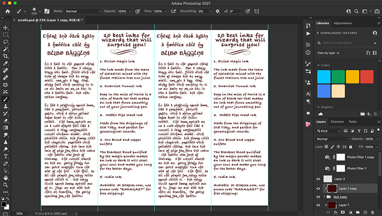Add a layer mask icon
Image resolution: width=382 pixels, height=216 pixels.
pos(343,213)
